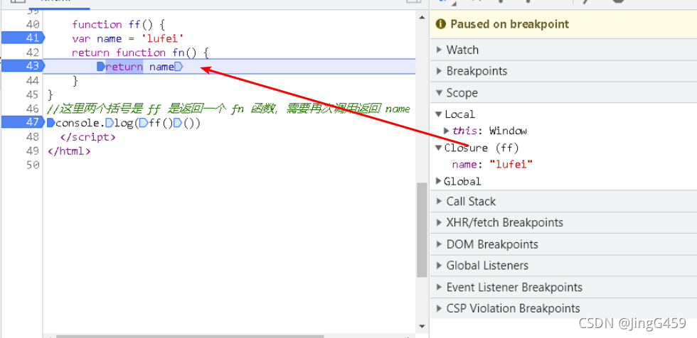The height and width of the screenshot is (338, 697).
Task: Click the '</html>' closing tag text
Action: 69,151
